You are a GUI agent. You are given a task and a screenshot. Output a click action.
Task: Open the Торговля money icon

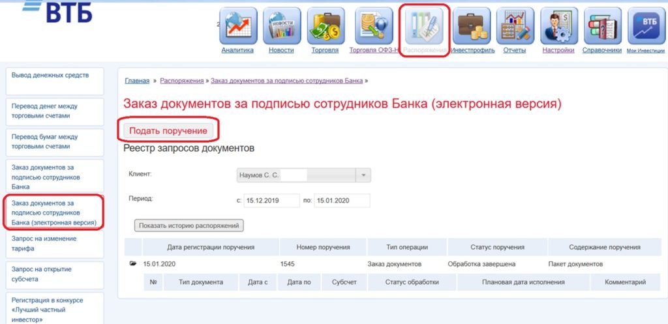(x=326, y=25)
